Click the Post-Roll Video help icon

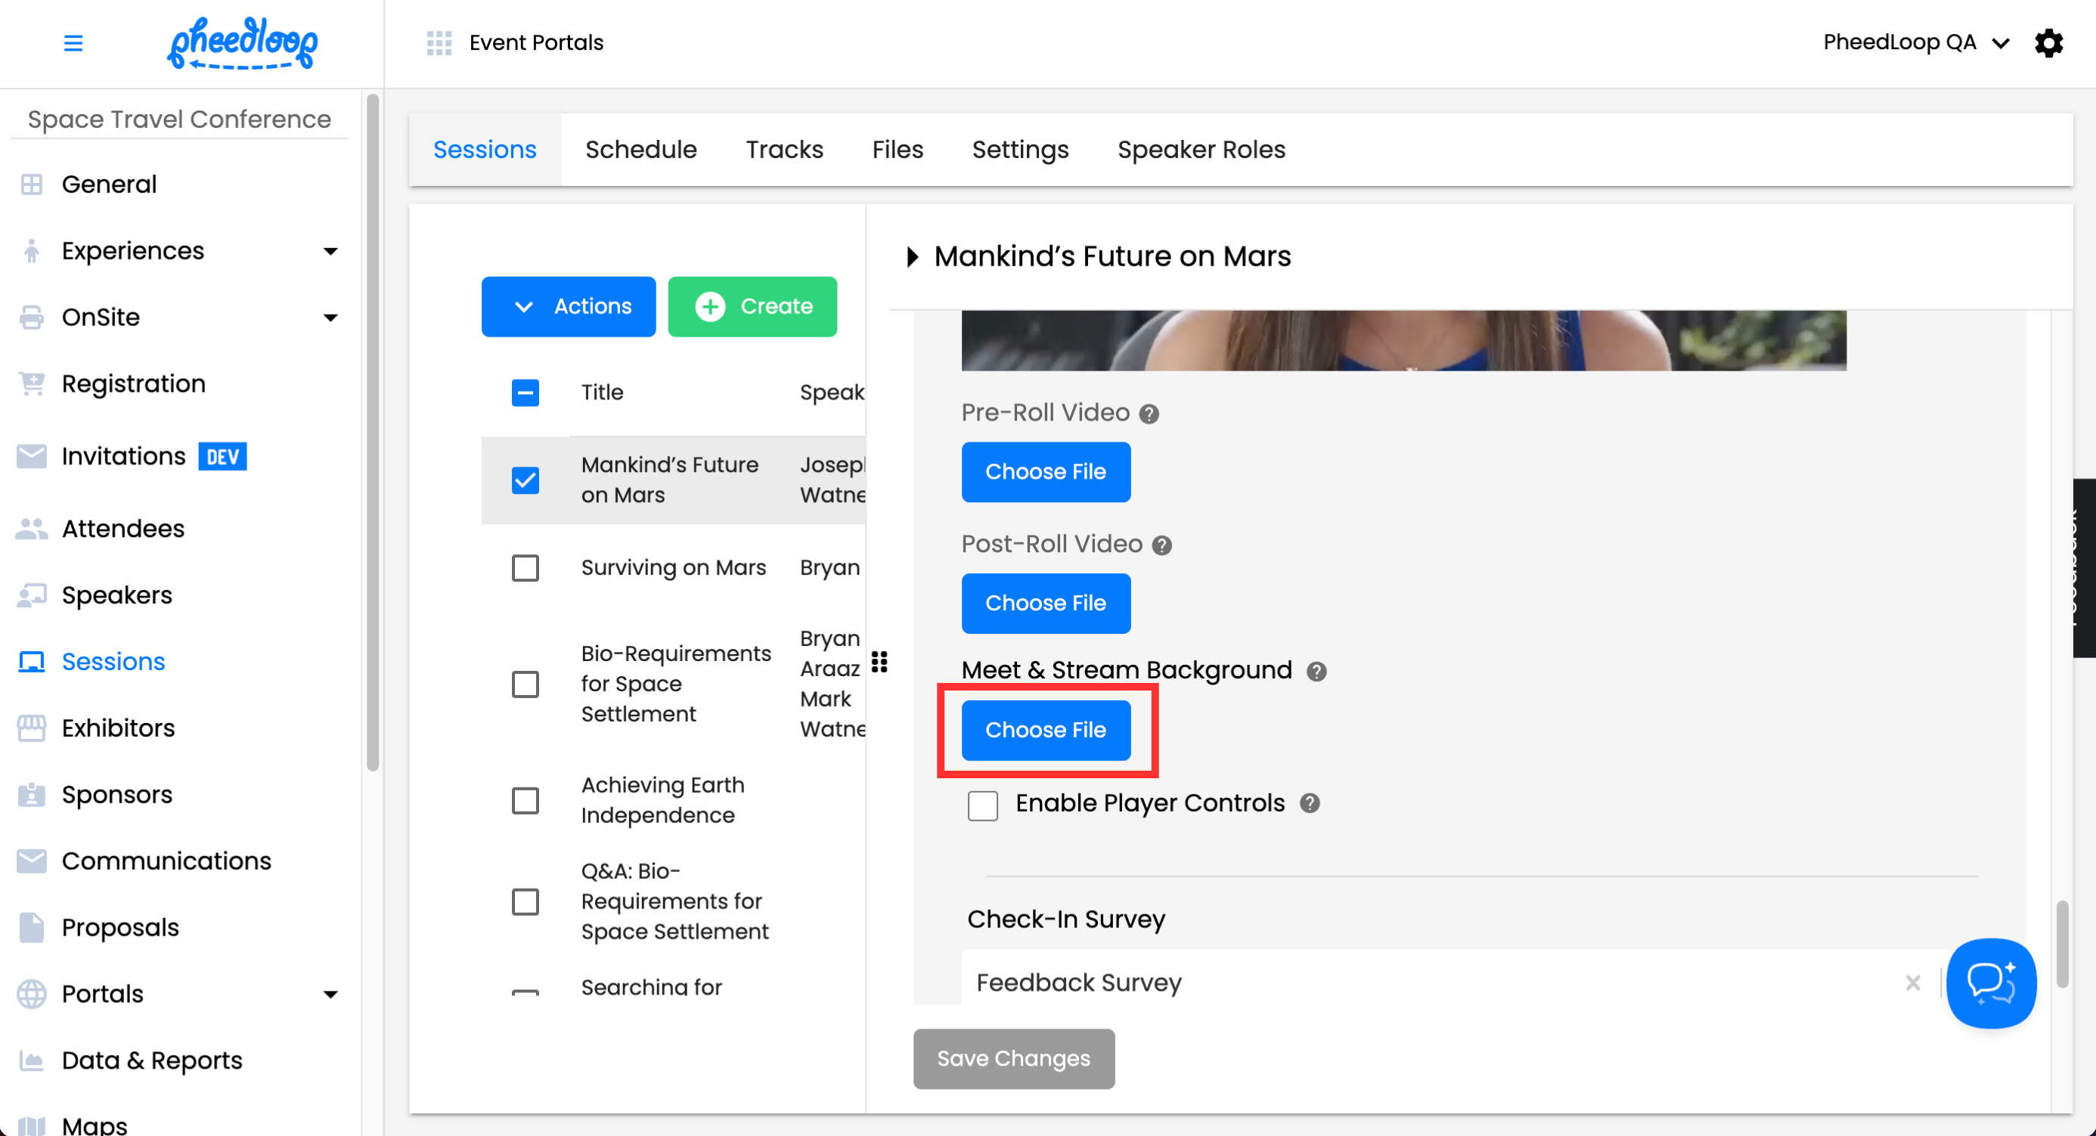click(1162, 545)
